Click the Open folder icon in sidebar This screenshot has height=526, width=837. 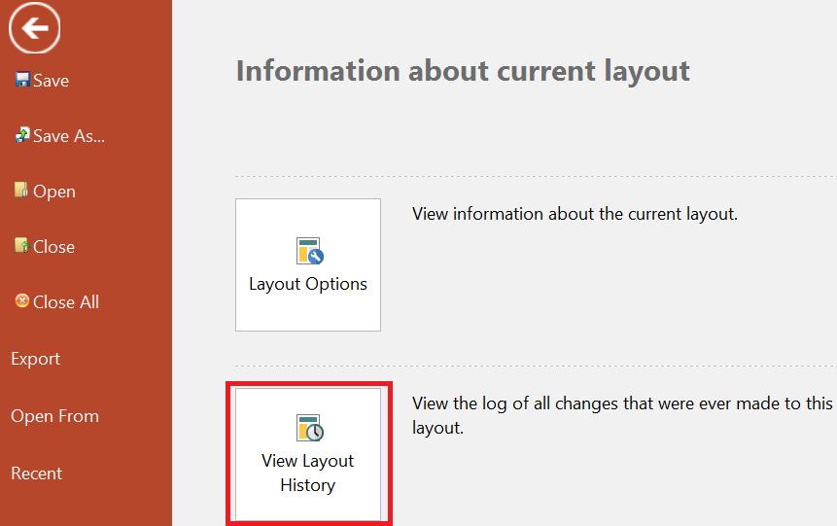(21, 191)
